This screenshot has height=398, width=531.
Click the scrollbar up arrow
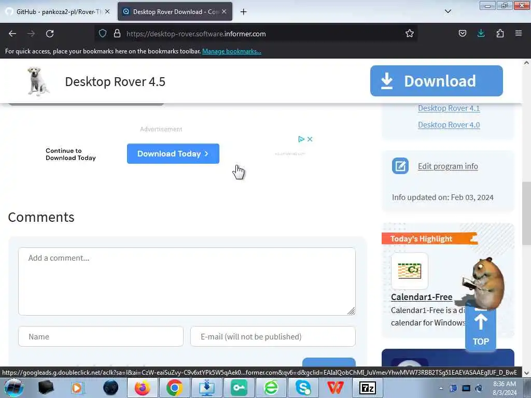tap(526, 63)
